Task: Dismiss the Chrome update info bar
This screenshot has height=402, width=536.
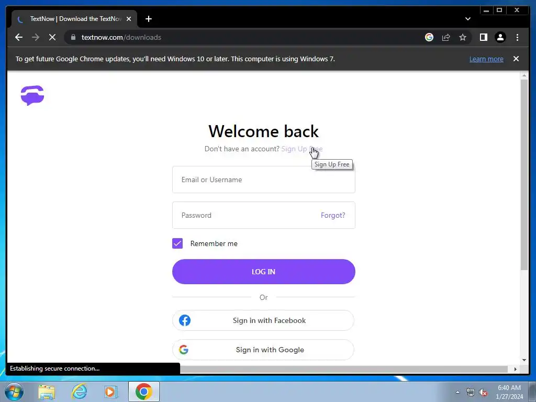Action: coord(516,59)
